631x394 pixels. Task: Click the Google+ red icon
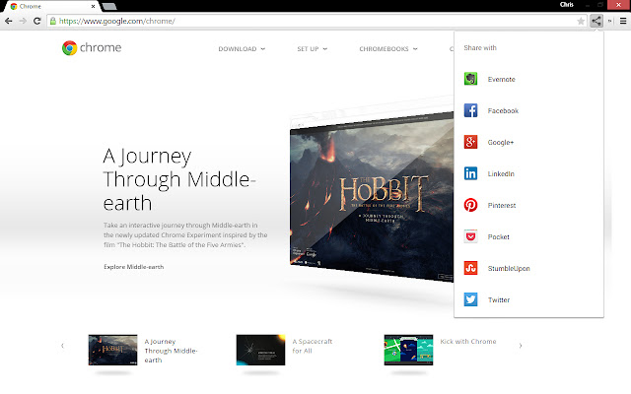click(x=470, y=142)
